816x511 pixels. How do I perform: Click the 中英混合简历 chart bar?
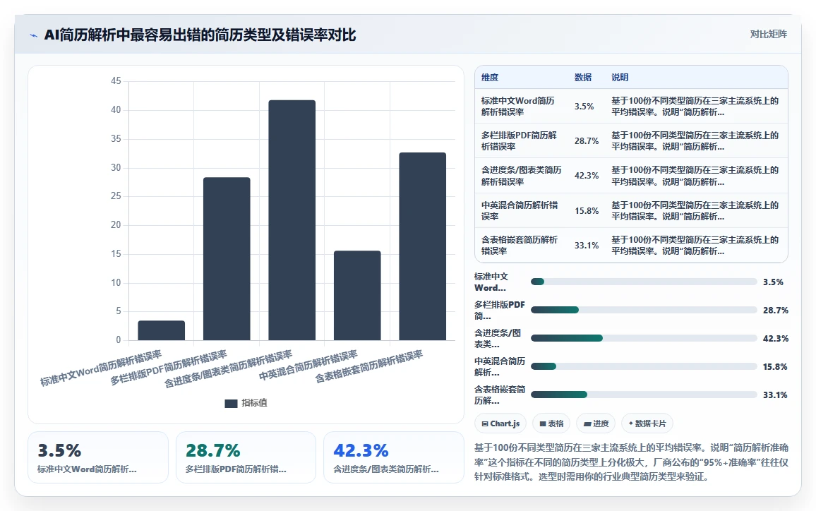[357, 296]
